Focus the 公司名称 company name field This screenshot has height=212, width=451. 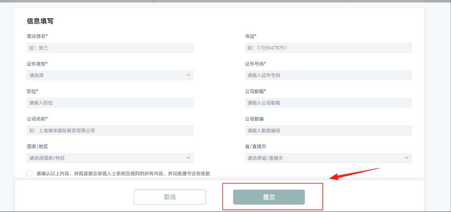110,130
